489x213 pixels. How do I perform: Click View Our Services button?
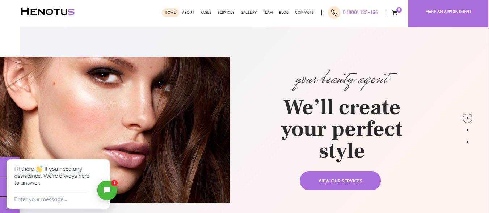[340, 181]
